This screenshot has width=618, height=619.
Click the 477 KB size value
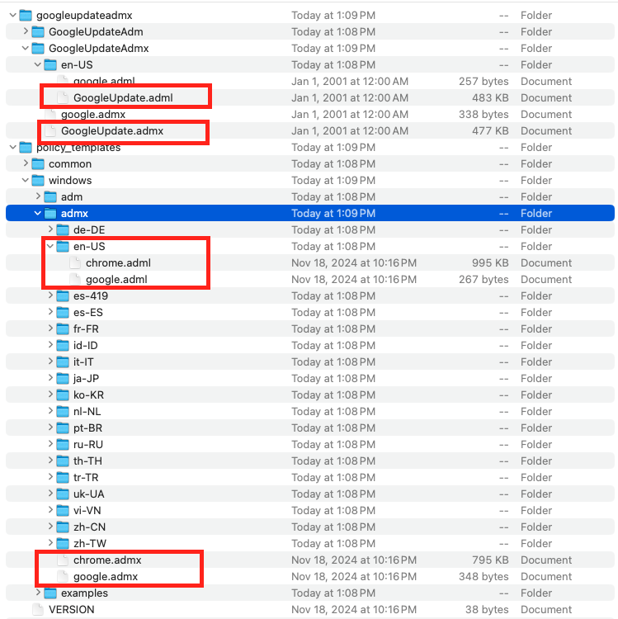pos(490,131)
